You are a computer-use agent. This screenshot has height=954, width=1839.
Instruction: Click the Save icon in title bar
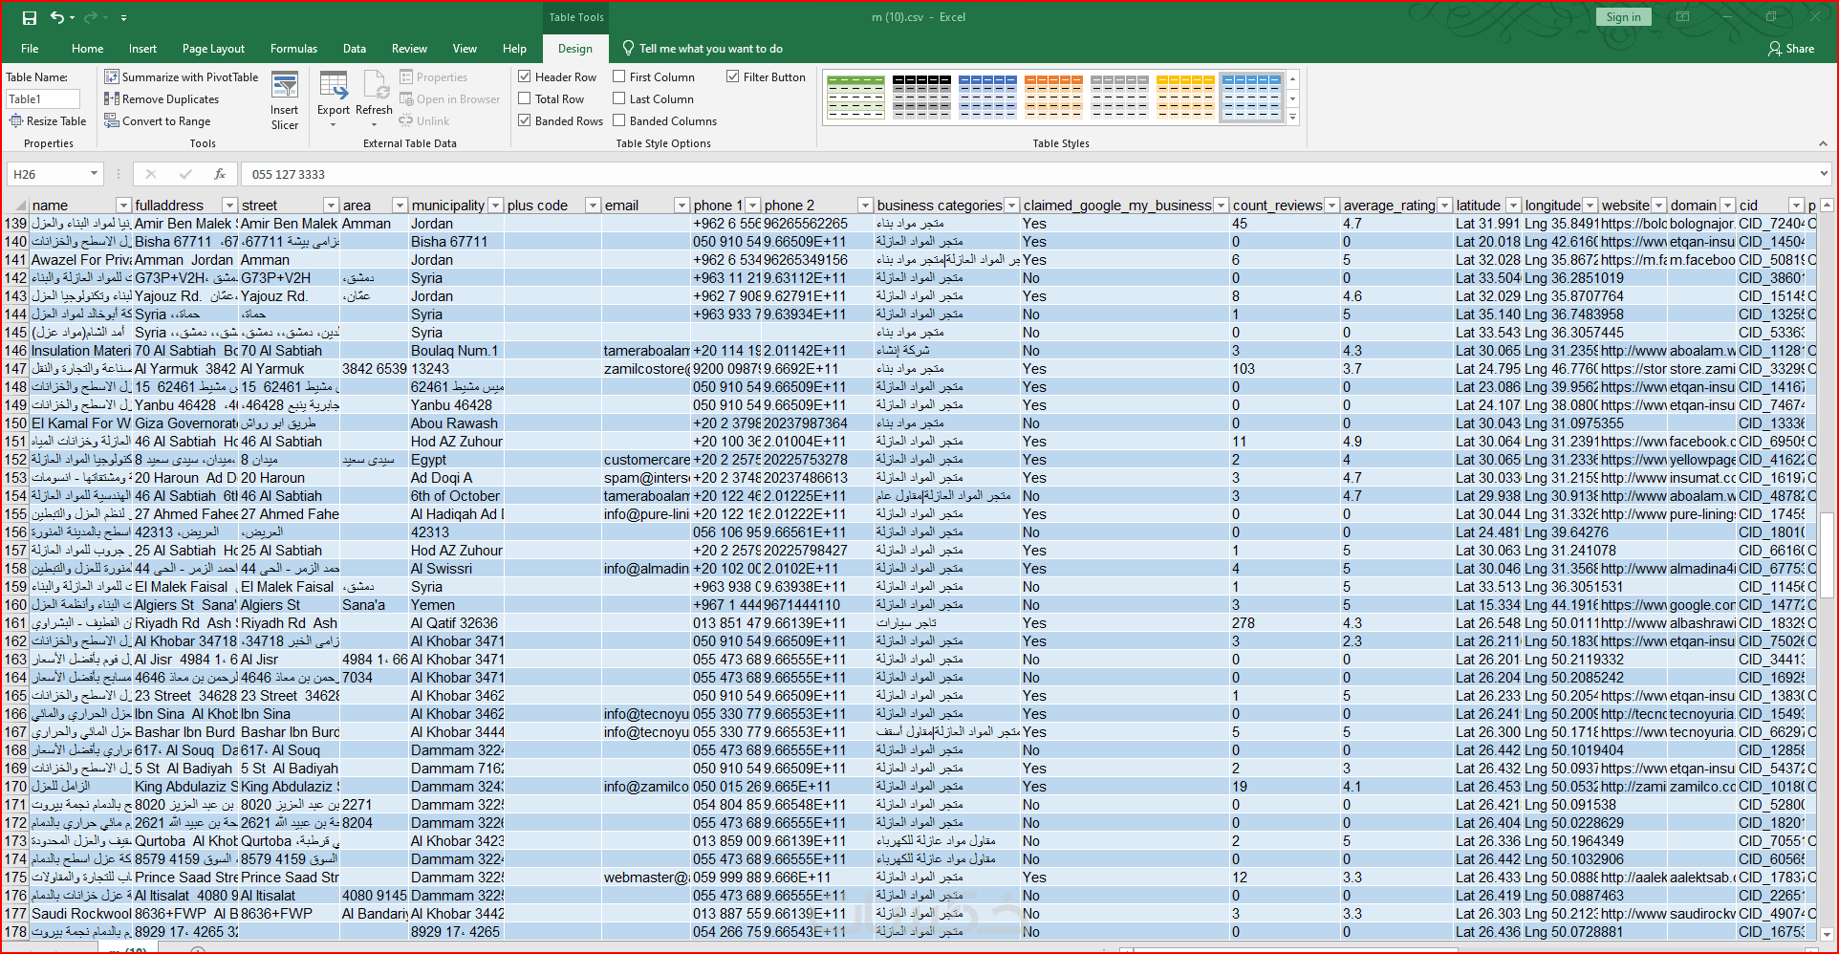pyautogui.click(x=30, y=17)
